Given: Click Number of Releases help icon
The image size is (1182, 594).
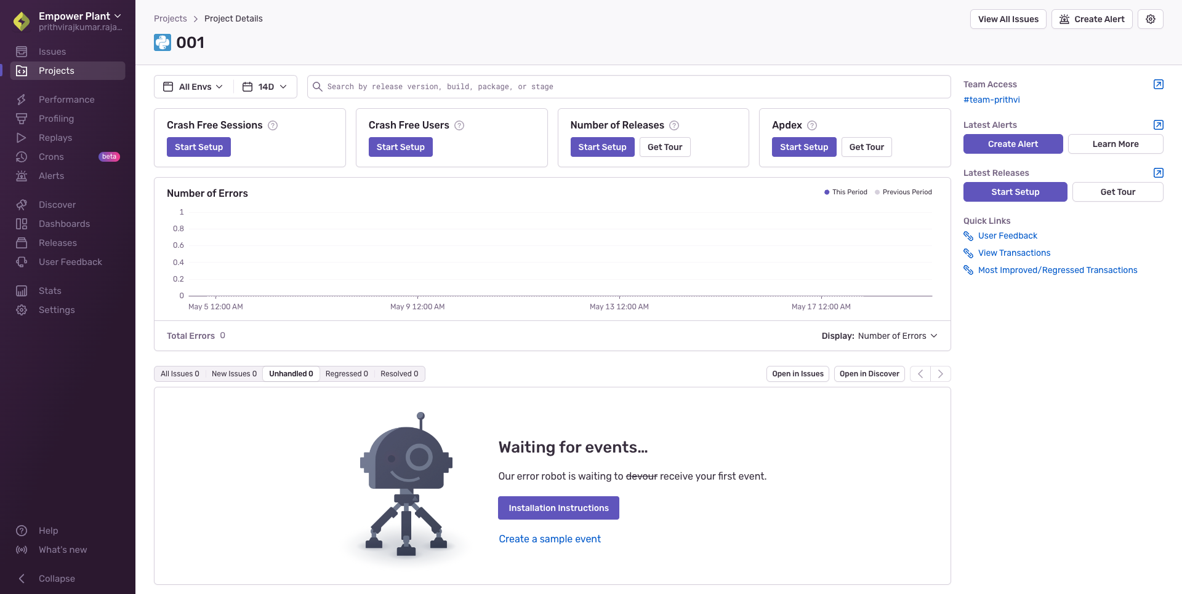Looking at the screenshot, I should (674, 125).
